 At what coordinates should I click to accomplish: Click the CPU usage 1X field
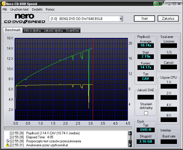[x=169, y=86]
